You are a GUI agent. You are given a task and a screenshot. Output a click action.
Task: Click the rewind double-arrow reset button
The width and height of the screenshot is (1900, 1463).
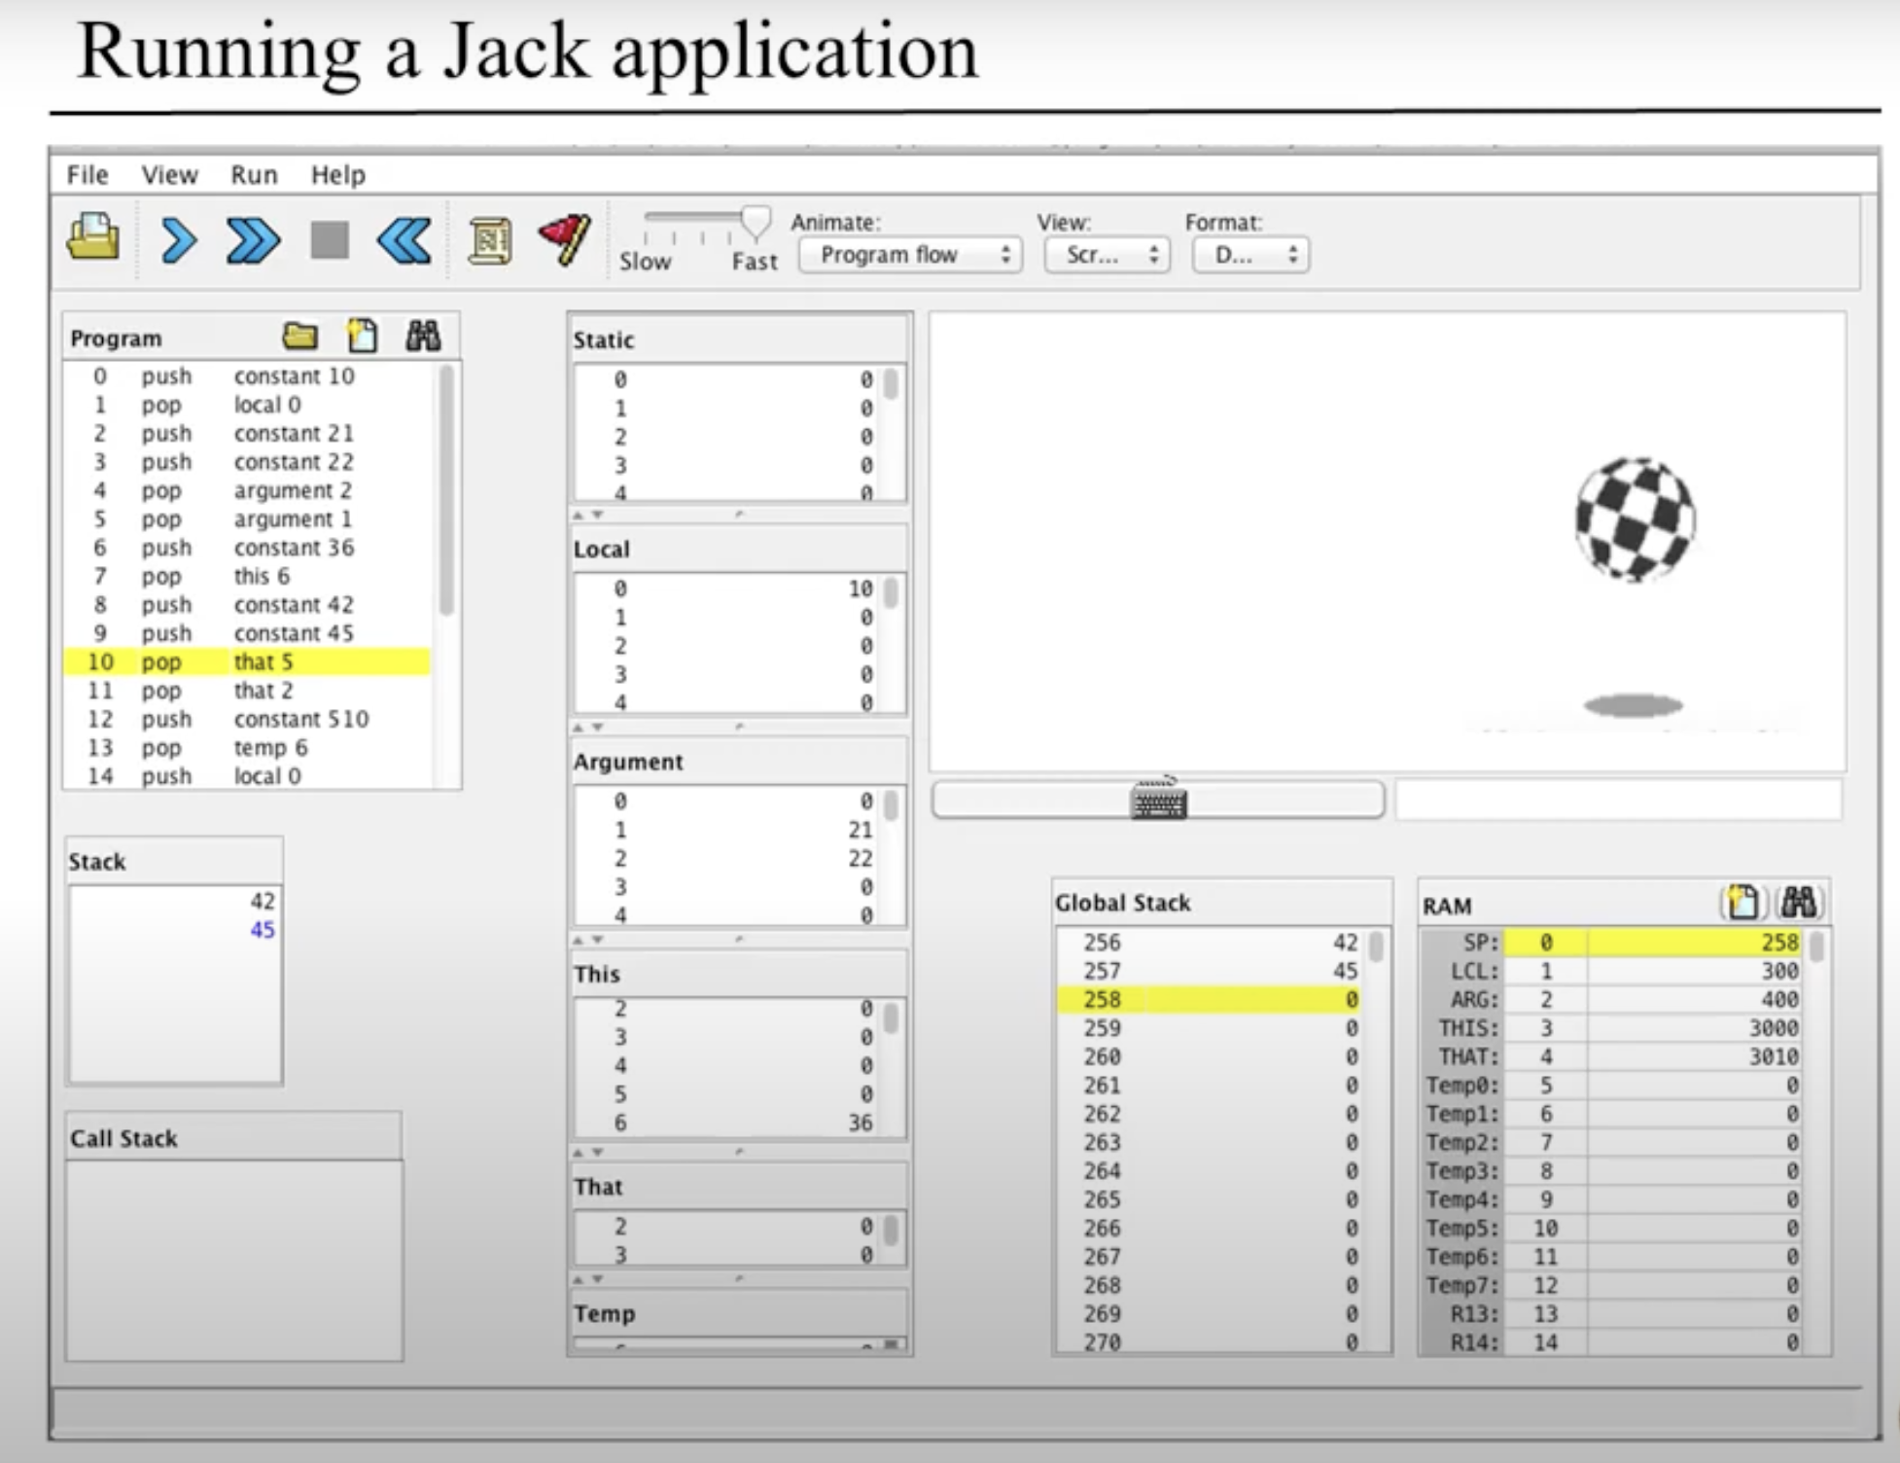[405, 240]
